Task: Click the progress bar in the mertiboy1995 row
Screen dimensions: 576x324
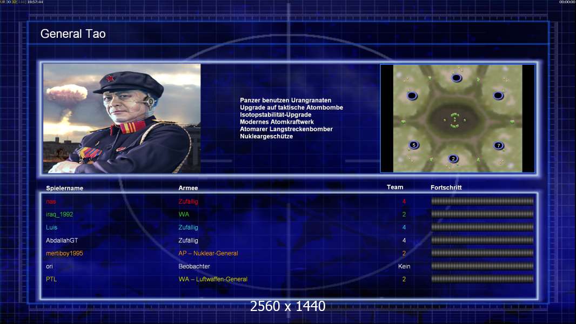Action: coord(482,253)
